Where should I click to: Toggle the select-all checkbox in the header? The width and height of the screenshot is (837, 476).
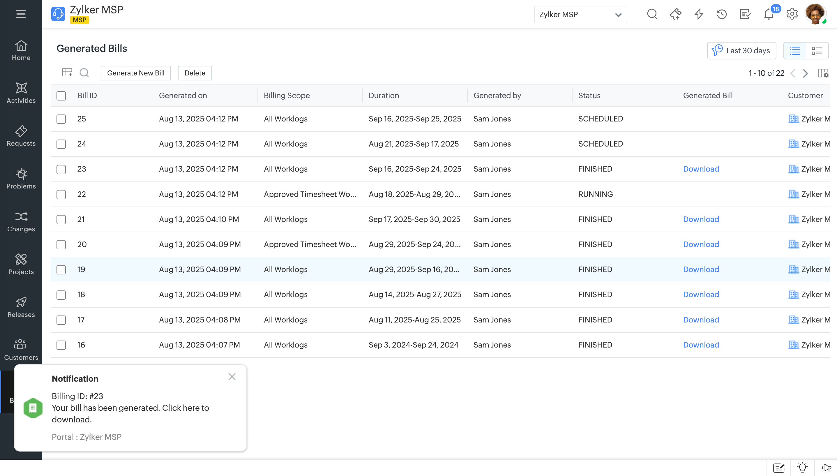[x=61, y=96]
